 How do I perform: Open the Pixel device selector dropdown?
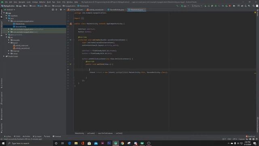coord(197,6)
